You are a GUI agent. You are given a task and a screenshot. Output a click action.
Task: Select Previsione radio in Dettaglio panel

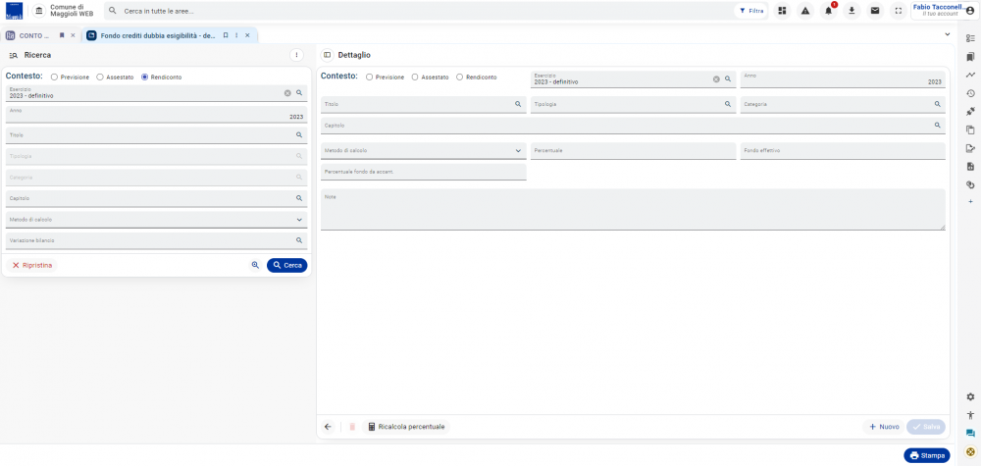click(x=369, y=77)
